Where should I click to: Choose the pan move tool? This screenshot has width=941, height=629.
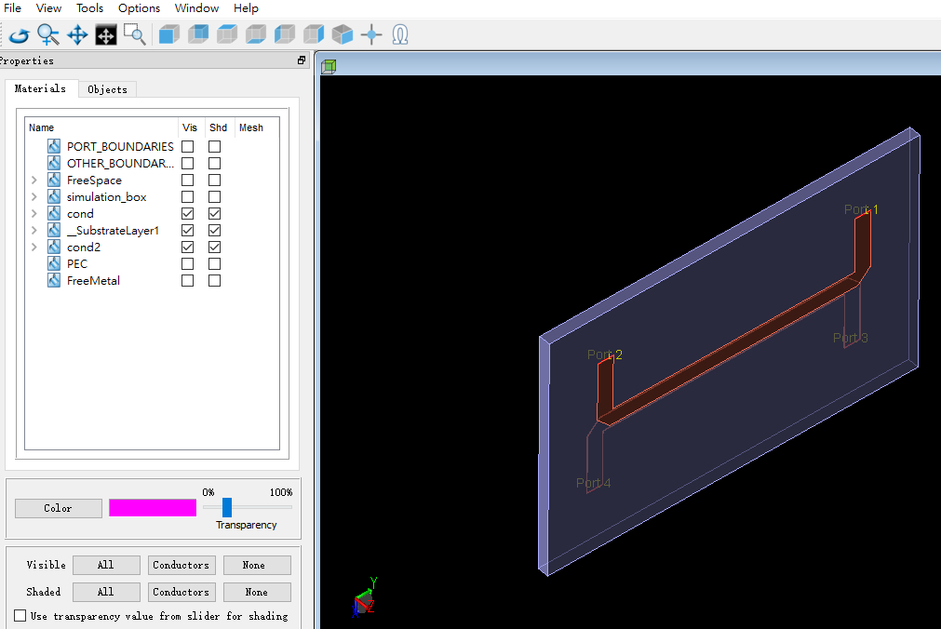tap(77, 34)
